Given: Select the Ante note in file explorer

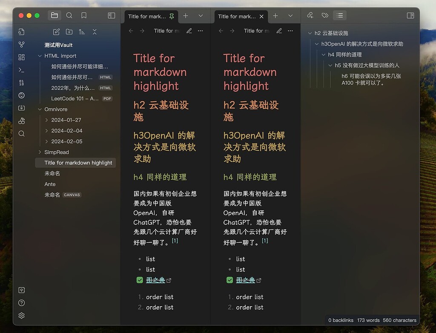Looking at the screenshot, I should pos(50,184).
